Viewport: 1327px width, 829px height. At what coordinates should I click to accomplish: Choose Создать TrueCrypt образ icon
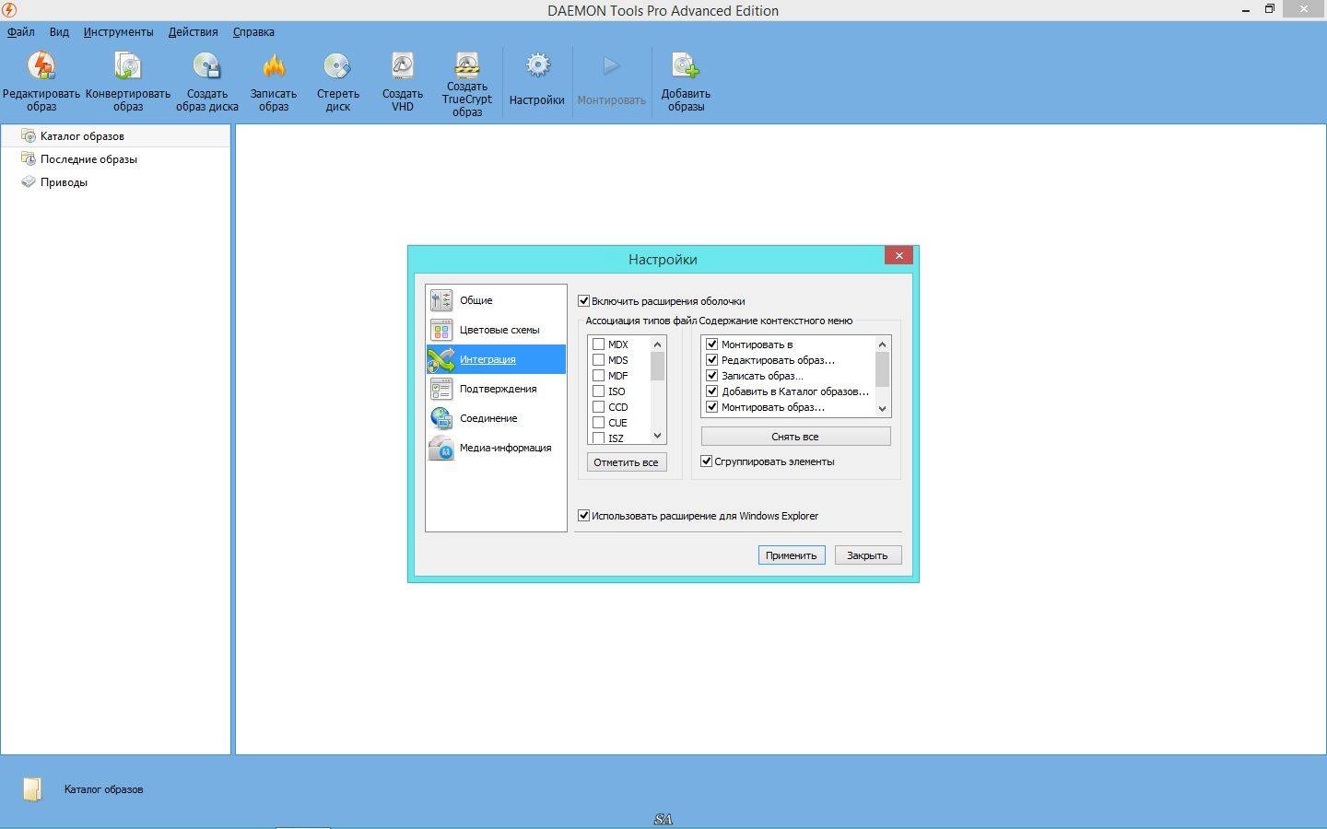tap(467, 64)
